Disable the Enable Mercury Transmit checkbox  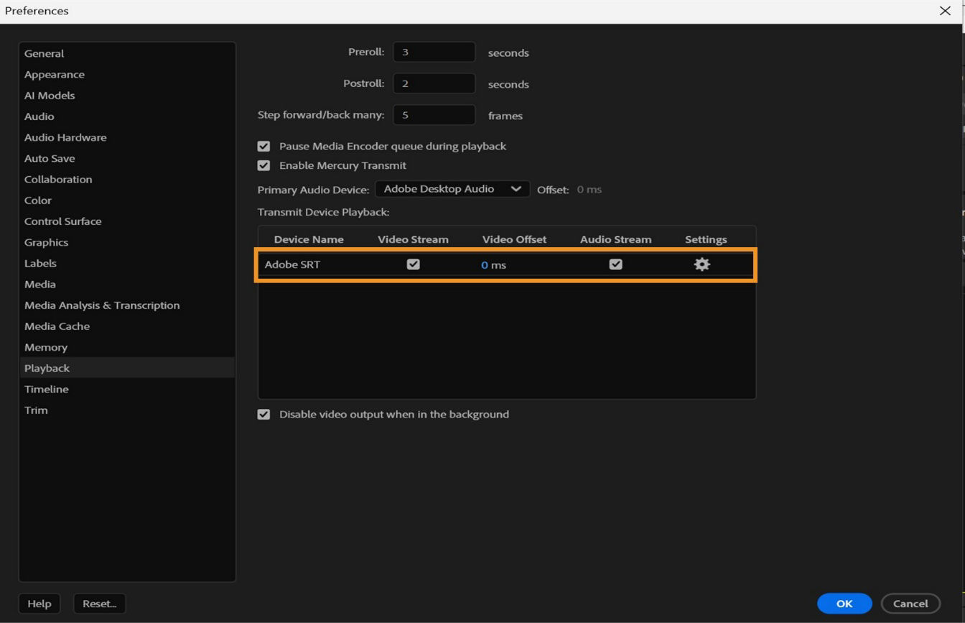click(264, 165)
